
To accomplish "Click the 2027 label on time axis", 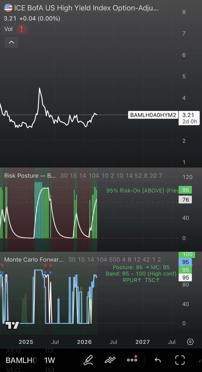I will click(x=143, y=342).
